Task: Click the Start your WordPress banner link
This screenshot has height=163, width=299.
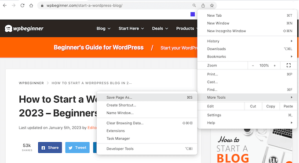Action: tap(179, 48)
